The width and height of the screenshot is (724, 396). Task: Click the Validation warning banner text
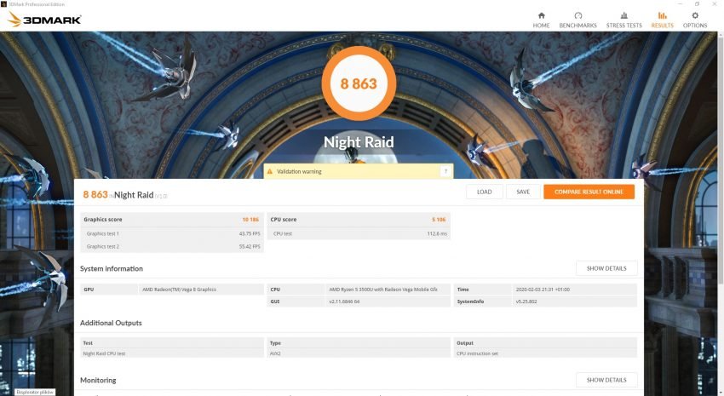point(299,171)
